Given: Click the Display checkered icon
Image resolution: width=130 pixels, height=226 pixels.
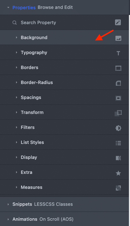Looking at the screenshot, I should pyautogui.click(x=118, y=158).
